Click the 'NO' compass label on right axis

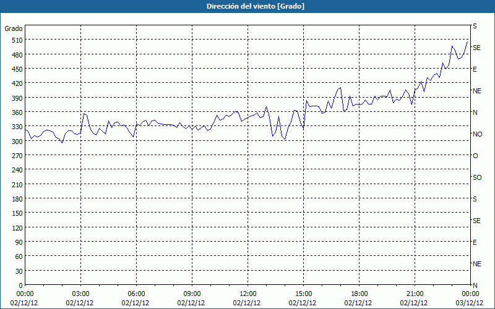(477, 134)
